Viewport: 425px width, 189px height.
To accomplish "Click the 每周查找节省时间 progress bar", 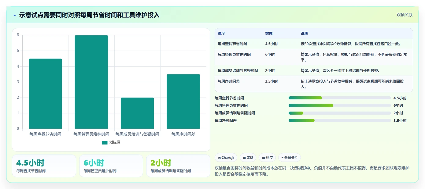I will coord(340,98).
